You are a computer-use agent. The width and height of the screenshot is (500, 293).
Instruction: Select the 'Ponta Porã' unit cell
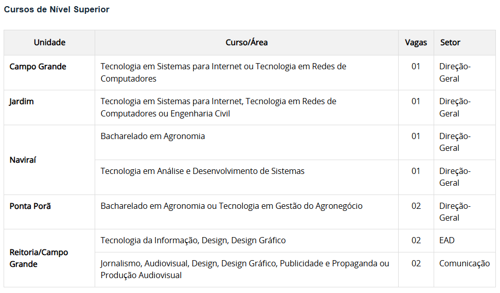pyautogui.click(x=30, y=206)
